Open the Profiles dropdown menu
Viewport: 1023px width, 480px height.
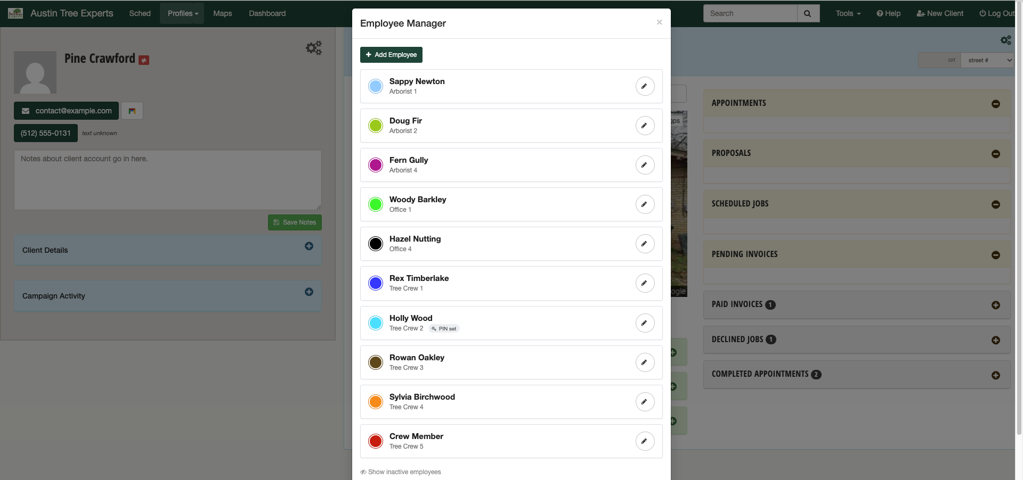[x=182, y=13]
